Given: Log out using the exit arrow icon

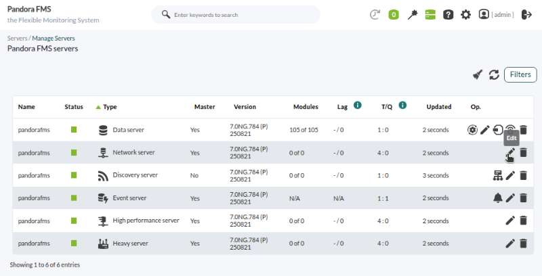Looking at the screenshot, I should point(526,14).
